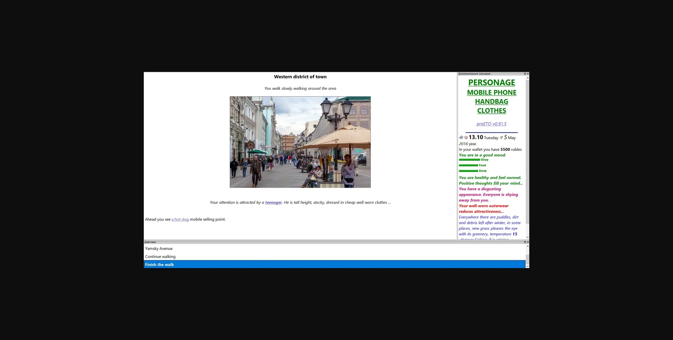Open the a hot dog selling point link
The image size is (673, 340).
pyautogui.click(x=180, y=219)
